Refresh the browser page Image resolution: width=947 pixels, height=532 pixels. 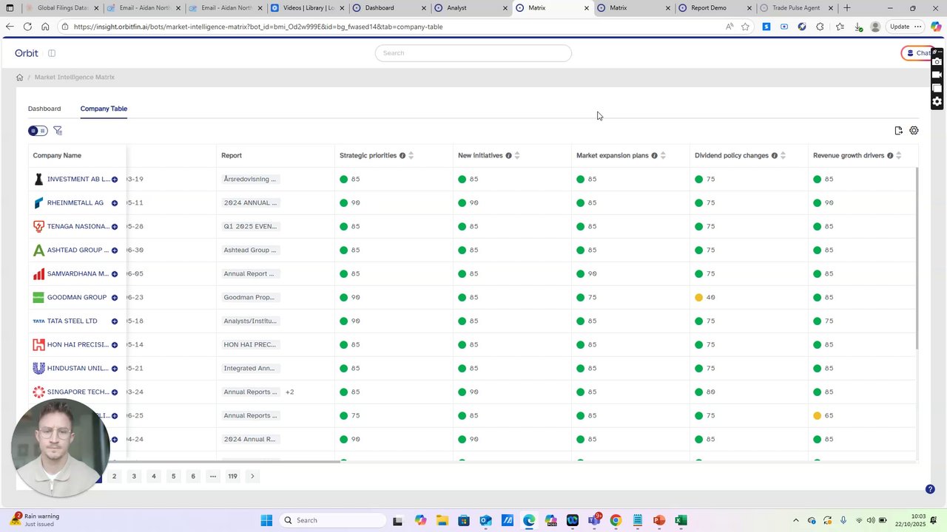point(27,27)
